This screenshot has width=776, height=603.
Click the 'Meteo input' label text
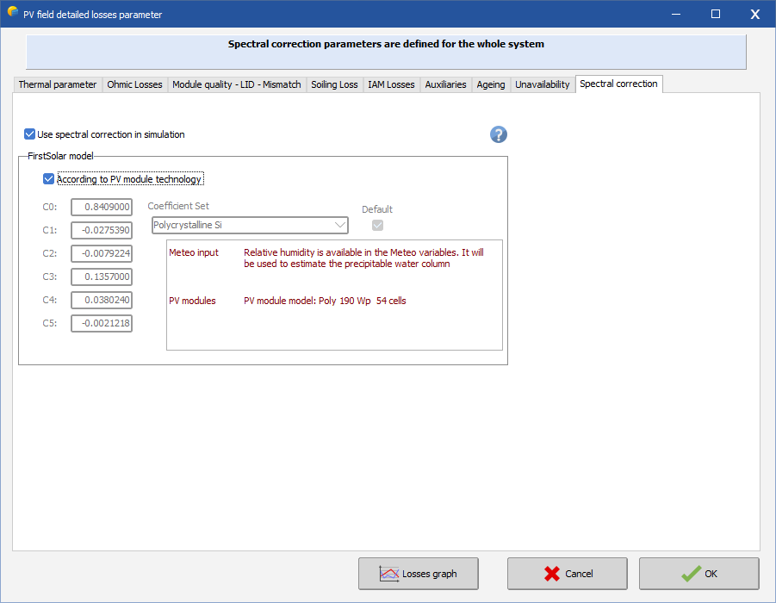coord(194,252)
